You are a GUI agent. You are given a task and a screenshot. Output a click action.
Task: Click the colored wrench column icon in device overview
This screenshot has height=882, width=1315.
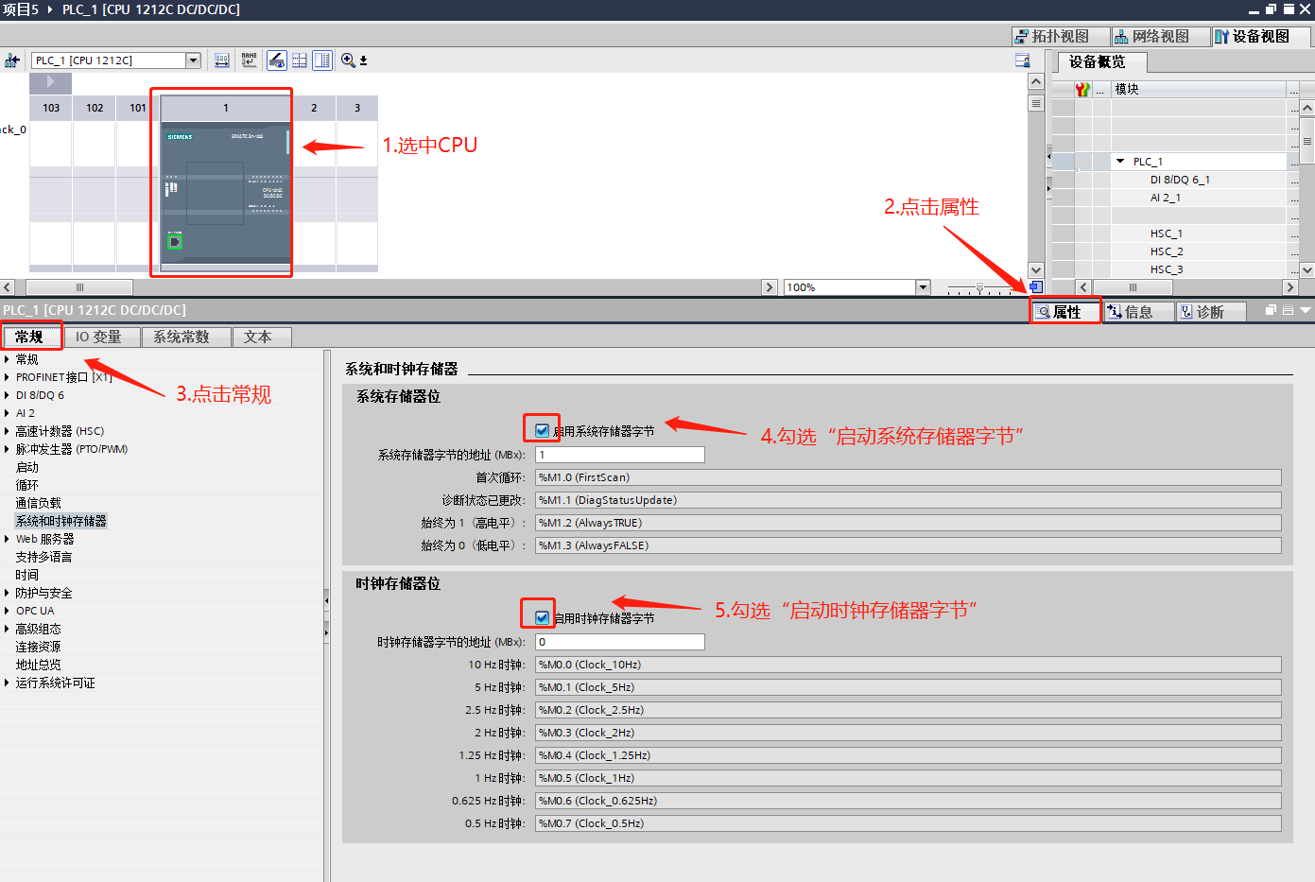click(x=1083, y=89)
